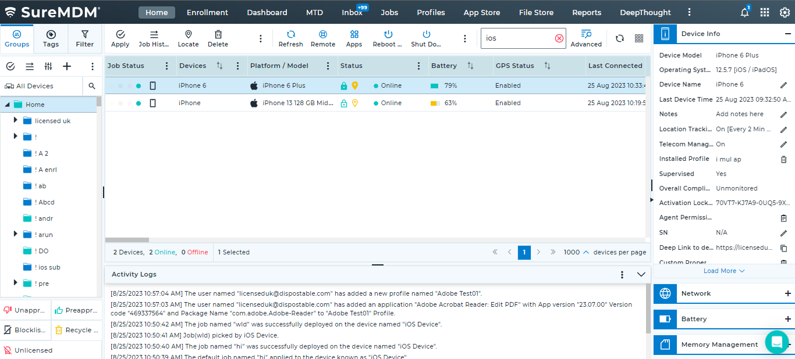795x359 pixels.
Task: Open the notifications bell
Action: [x=745, y=12]
